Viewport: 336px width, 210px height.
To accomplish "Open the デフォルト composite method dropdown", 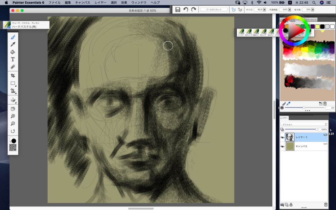I will [304, 124].
